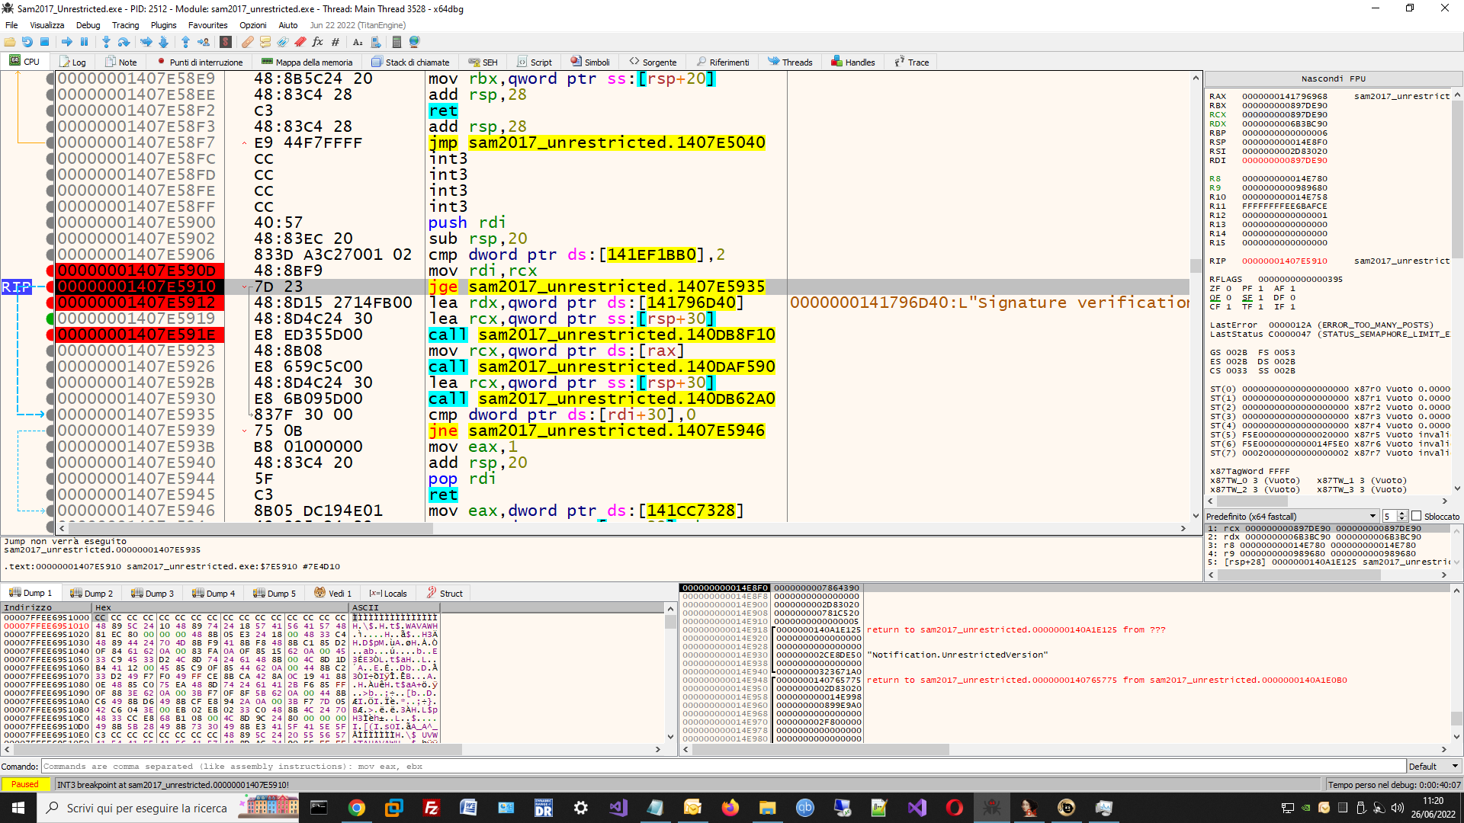The image size is (1464, 823).
Task: Increase the argument count stepper
Action: pos(1401,513)
